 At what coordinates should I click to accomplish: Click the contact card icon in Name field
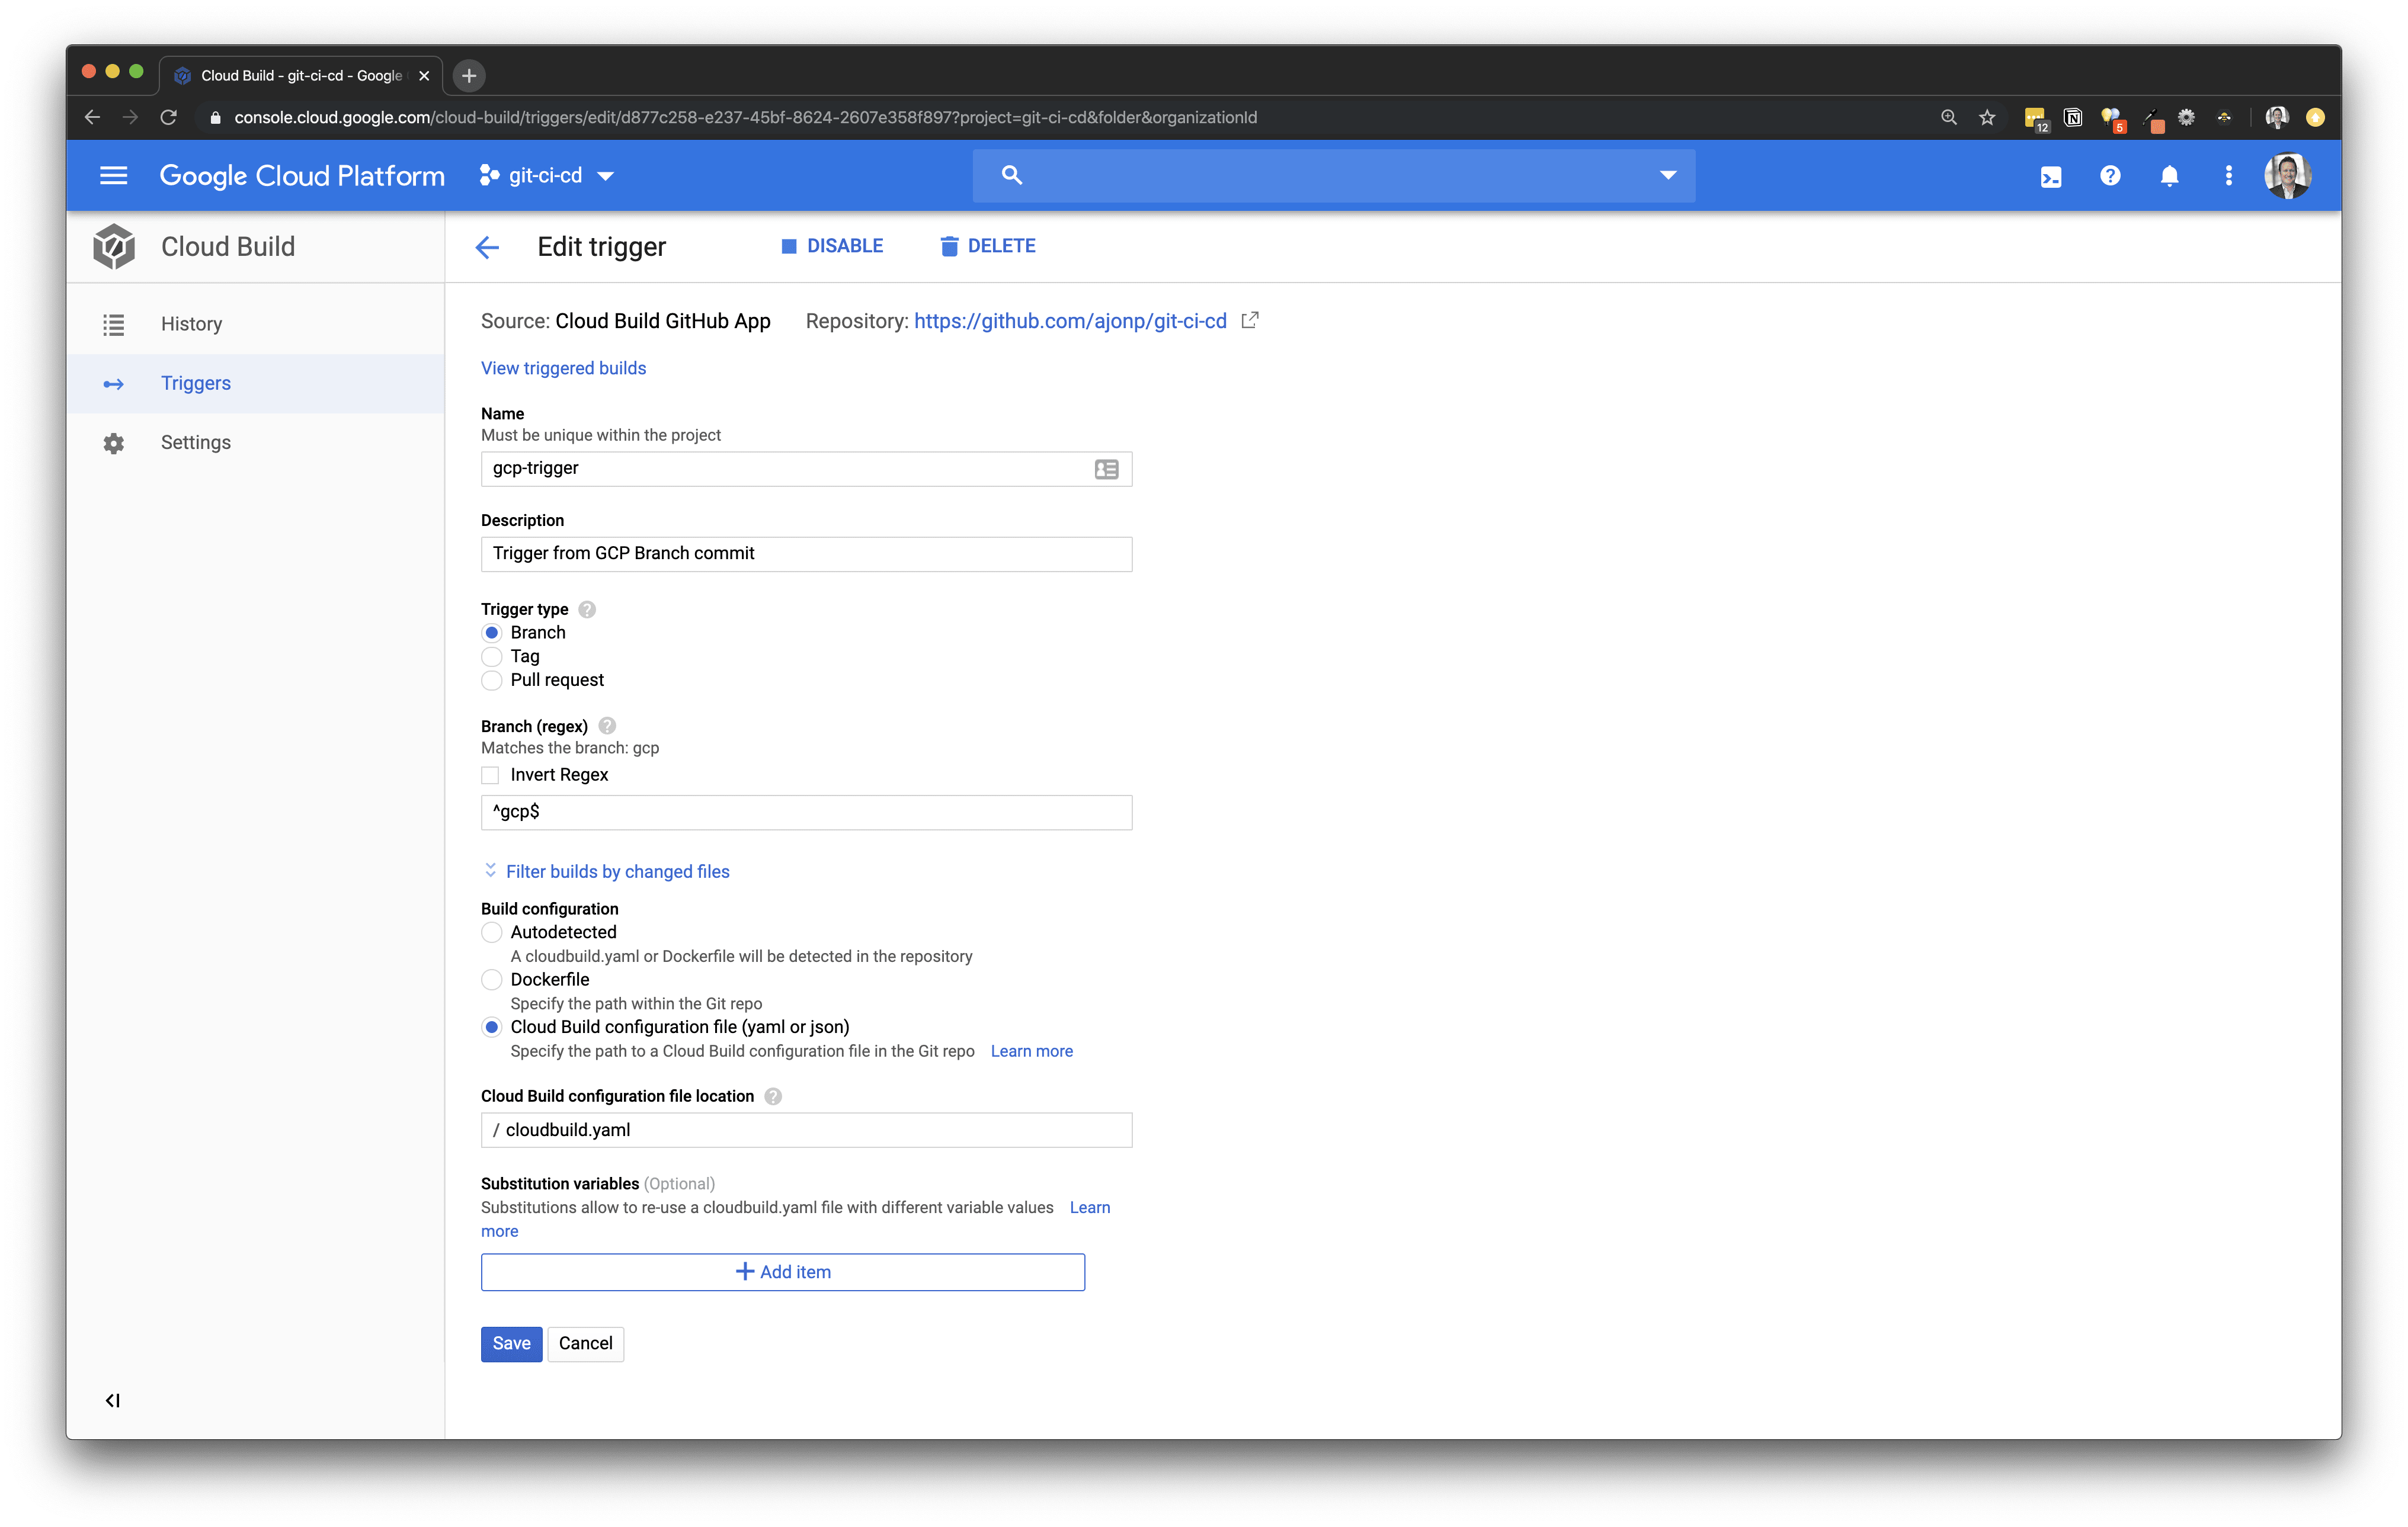[1106, 469]
